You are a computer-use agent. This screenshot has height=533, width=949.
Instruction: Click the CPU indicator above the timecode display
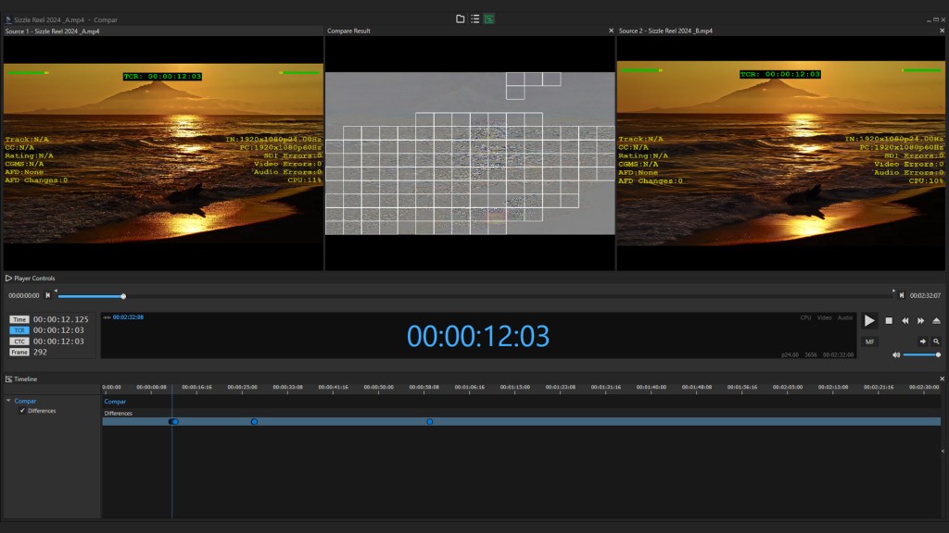coord(807,316)
